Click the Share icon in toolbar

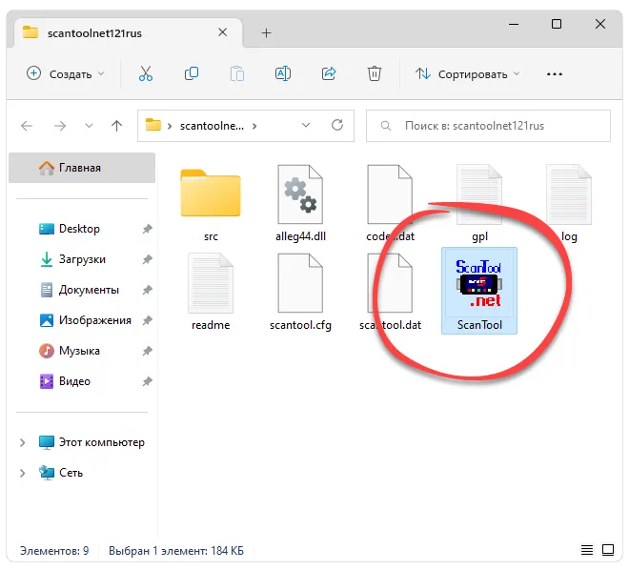click(329, 73)
